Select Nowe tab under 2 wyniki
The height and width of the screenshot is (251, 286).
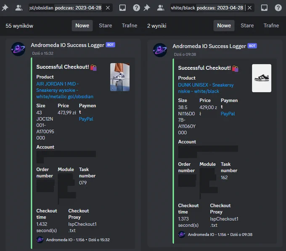point(224,26)
